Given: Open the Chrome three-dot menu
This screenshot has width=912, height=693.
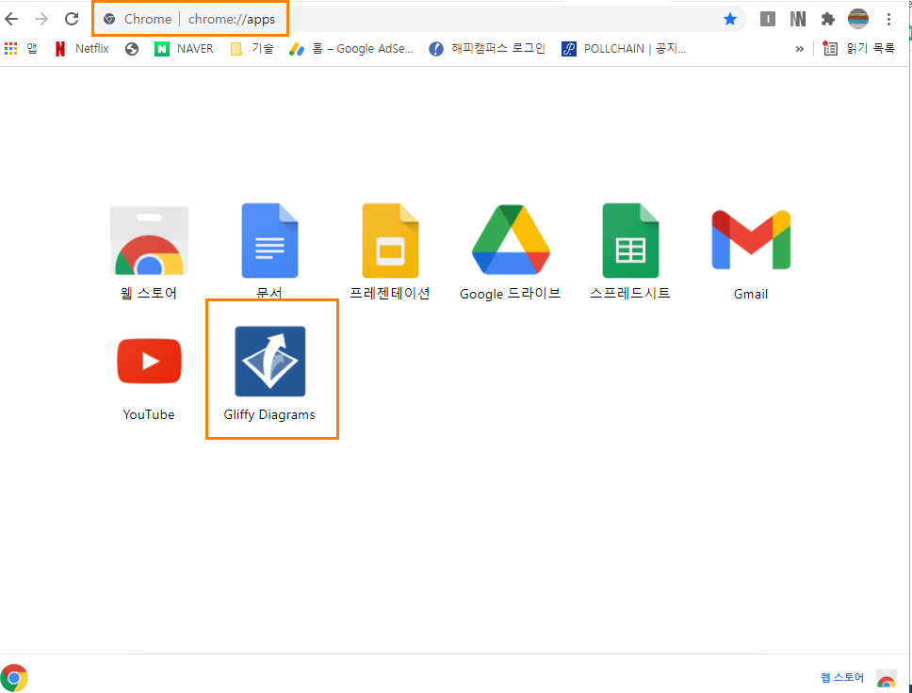Looking at the screenshot, I should click(x=888, y=19).
